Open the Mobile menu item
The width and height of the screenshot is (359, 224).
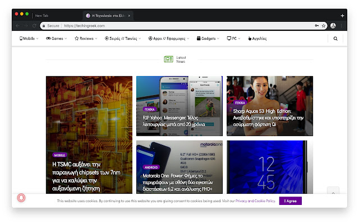point(29,39)
